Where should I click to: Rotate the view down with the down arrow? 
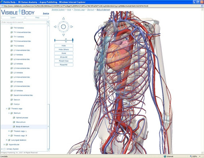[63, 35]
